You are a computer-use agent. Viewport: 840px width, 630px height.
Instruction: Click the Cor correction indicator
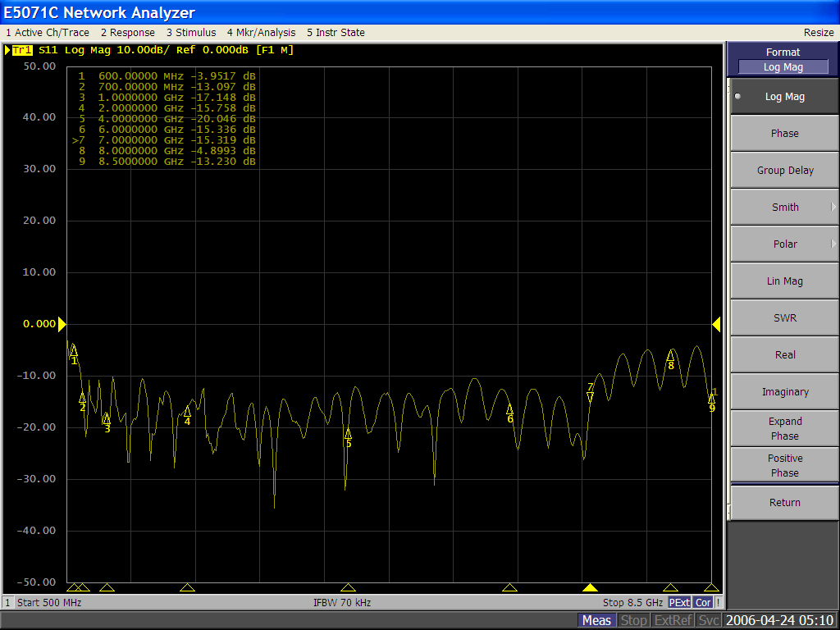tap(703, 603)
